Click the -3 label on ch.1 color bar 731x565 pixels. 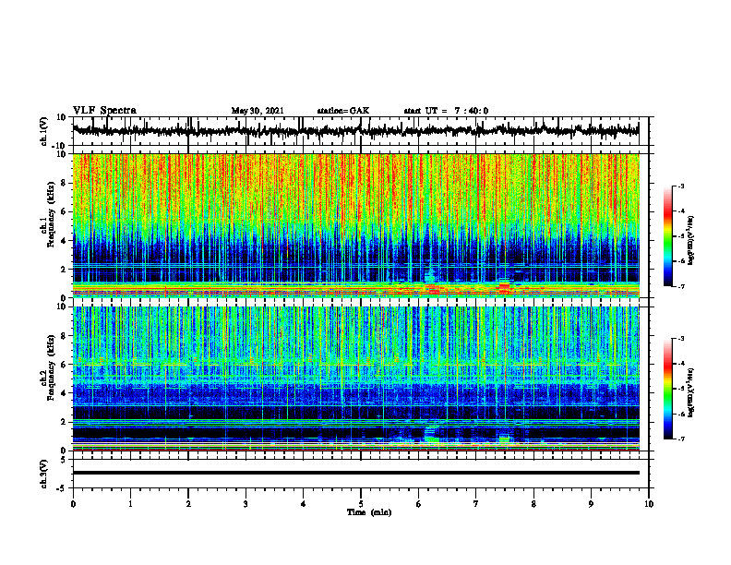679,186
